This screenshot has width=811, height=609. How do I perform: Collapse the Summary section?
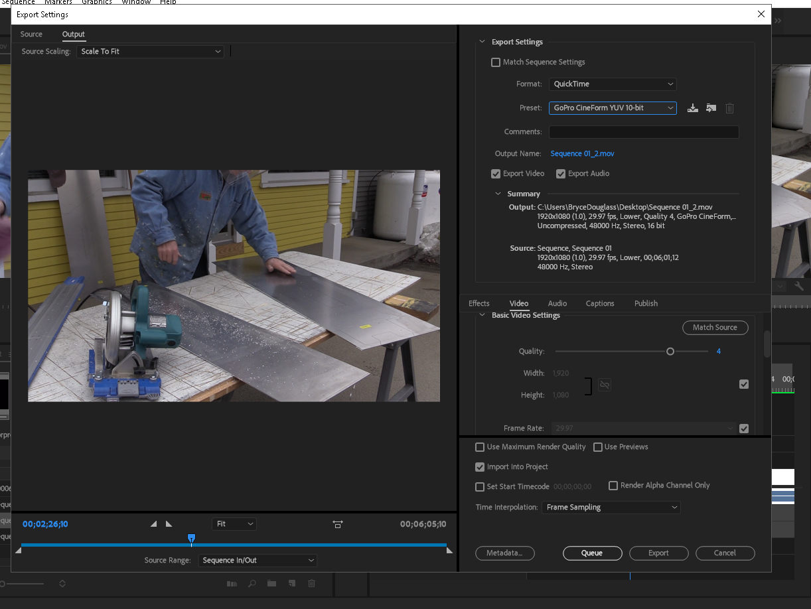click(x=498, y=194)
